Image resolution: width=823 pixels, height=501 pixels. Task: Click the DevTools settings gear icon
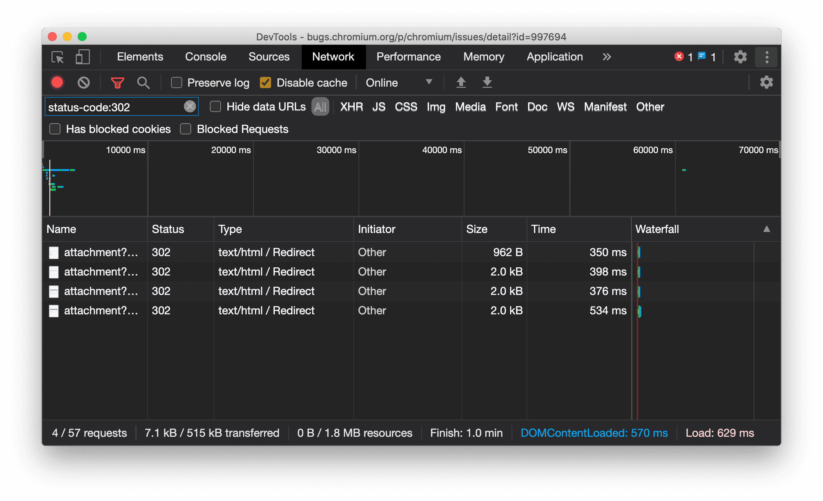pyautogui.click(x=739, y=56)
